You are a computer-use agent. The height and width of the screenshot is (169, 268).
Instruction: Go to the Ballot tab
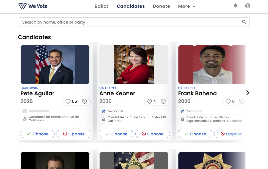101,6
